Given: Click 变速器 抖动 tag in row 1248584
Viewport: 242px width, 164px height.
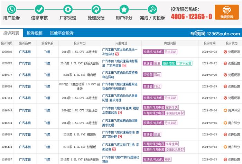Looking at the screenshot, I should 152,86.
